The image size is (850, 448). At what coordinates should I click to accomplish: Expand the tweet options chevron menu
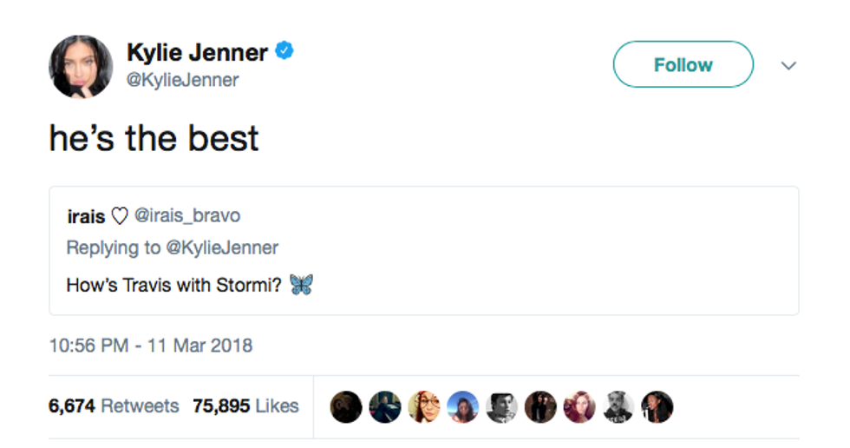pos(788,65)
